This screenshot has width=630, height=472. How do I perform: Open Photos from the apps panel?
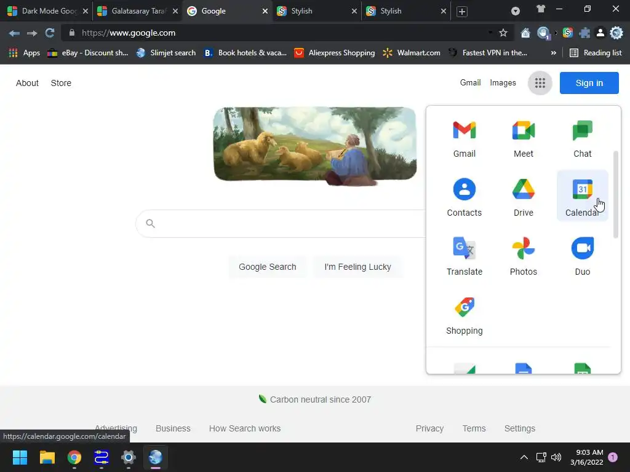tap(523, 256)
